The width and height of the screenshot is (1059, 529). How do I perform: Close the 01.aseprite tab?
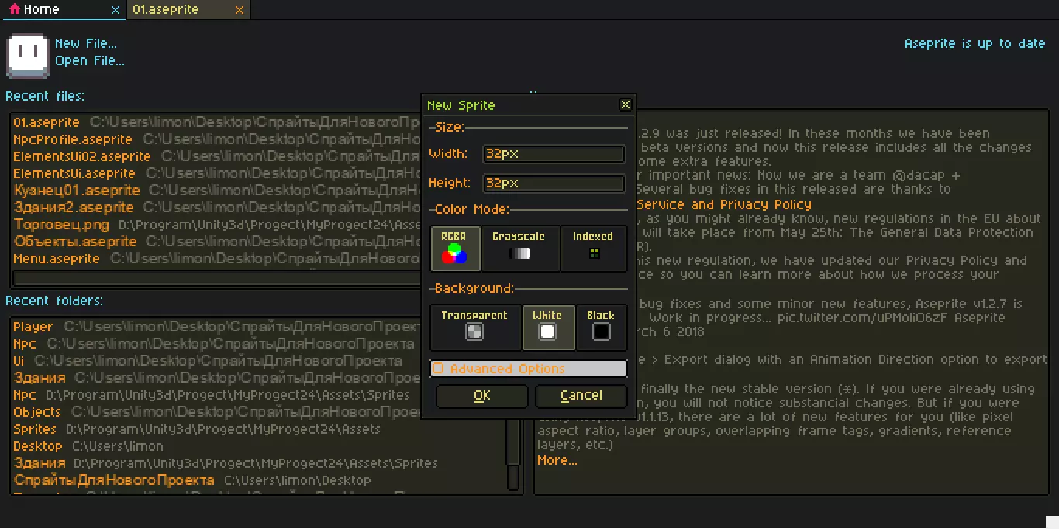coord(240,10)
